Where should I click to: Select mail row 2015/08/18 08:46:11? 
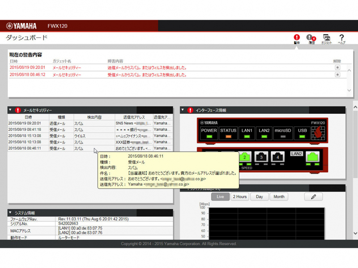click(x=90, y=148)
